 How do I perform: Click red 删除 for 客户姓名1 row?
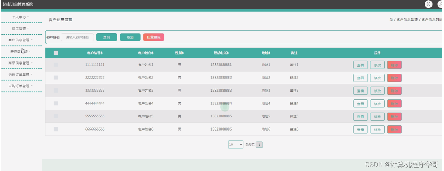394,65
